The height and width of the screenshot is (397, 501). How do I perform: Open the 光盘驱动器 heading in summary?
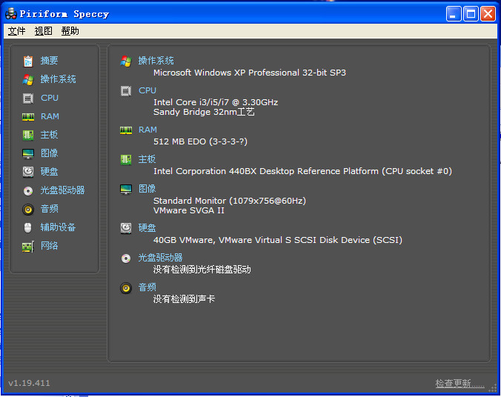(160, 258)
